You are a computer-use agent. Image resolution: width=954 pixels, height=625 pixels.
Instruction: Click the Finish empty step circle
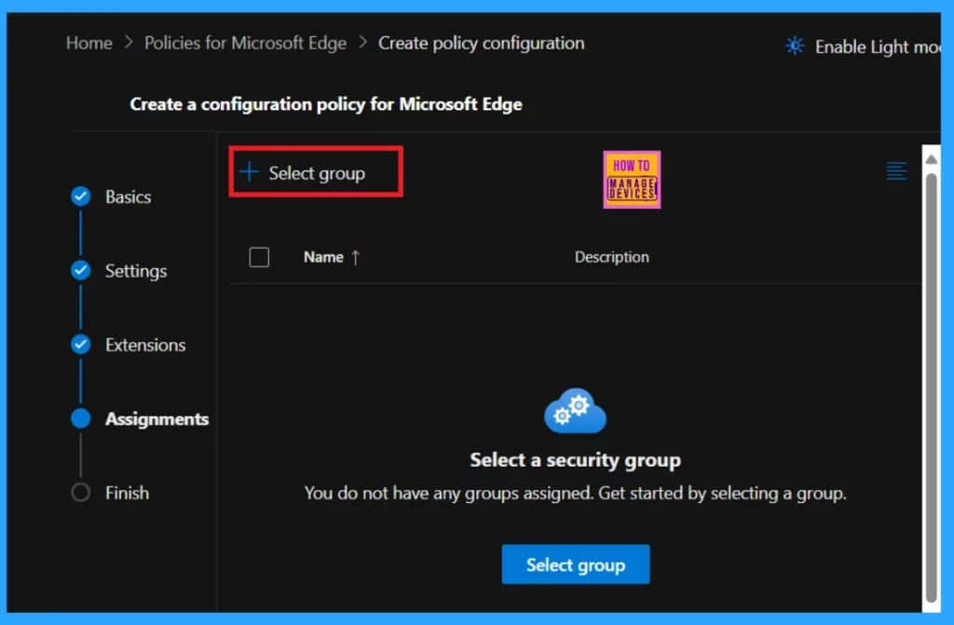[80, 493]
